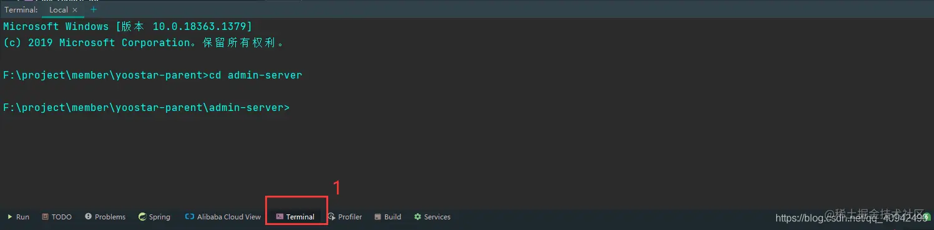Close the Local terminal tab
Image resolution: width=934 pixels, height=230 pixels.
tap(75, 10)
